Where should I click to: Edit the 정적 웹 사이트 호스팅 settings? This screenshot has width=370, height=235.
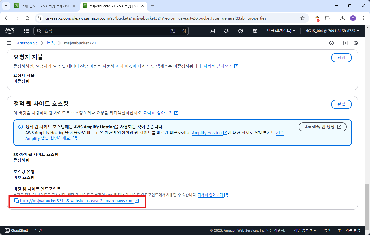(341, 104)
